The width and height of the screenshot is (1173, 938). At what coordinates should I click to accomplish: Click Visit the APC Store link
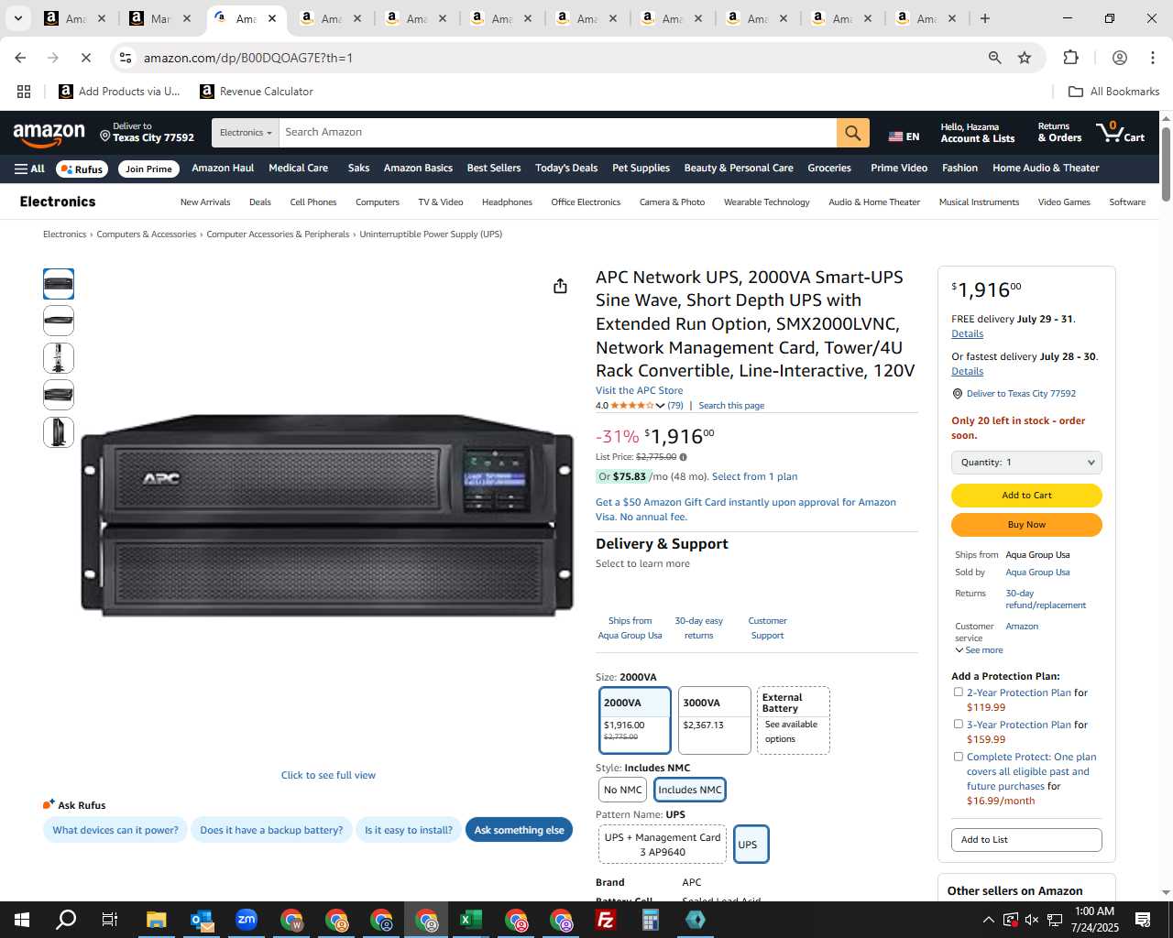coord(639,390)
